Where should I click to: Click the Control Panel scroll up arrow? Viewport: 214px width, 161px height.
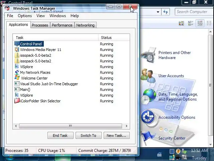pyautogui.click(x=210, y=32)
